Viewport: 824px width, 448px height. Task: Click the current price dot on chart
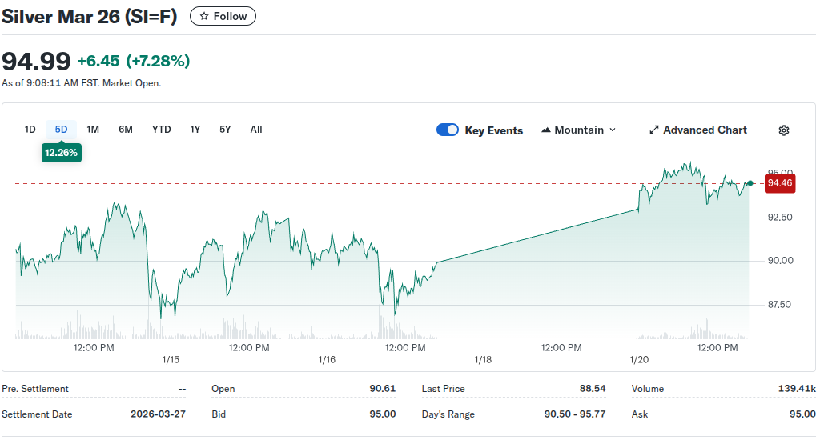pos(750,183)
